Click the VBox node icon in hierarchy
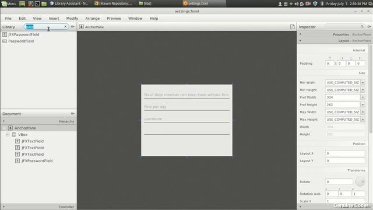373x210 pixels. pyautogui.click(x=14, y=135)
